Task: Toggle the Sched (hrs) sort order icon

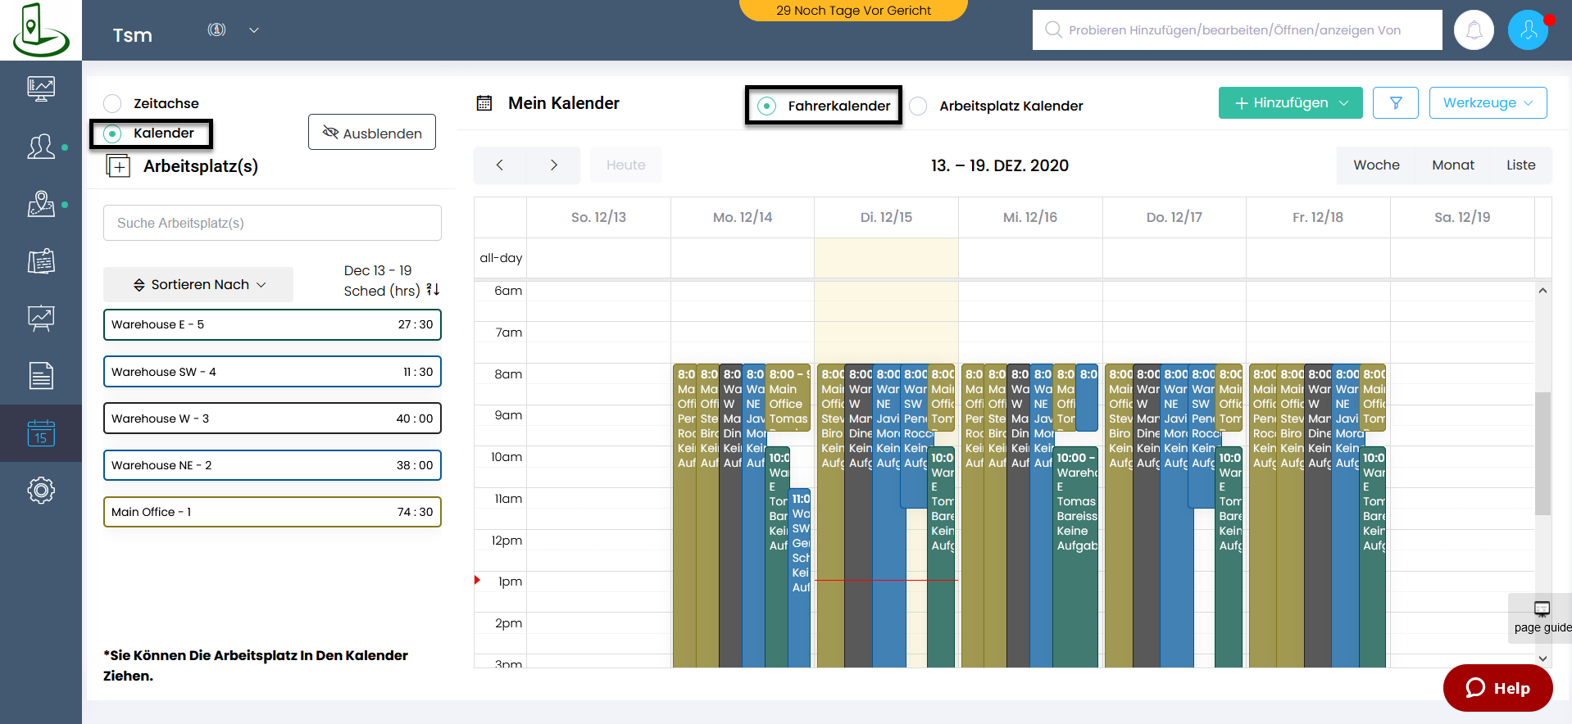Action: pyautogui.click(x=433, y=290)
